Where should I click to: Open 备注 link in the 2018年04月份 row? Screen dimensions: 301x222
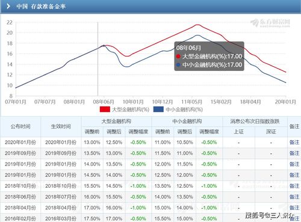tap(294, 208)
